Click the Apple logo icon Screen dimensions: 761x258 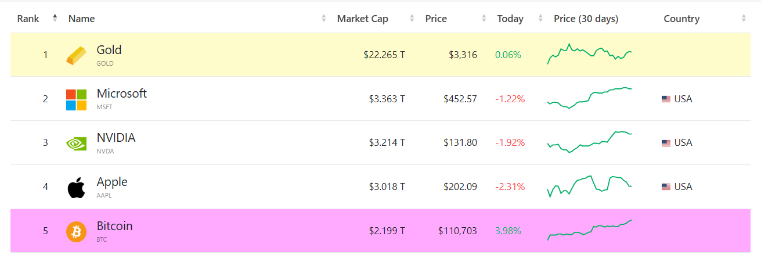click(x=76, y=187)
